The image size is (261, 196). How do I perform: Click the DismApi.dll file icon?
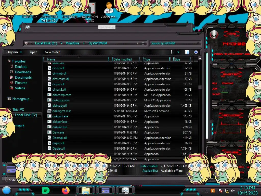point(49,138)
